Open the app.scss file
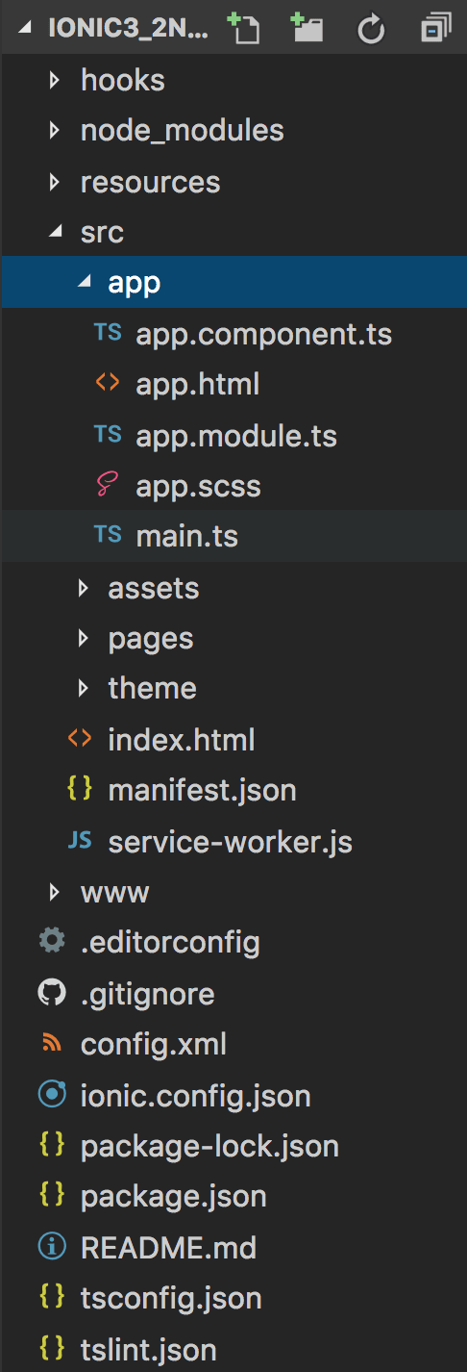Screen dimensions: 467x1372 click(x=198, y=486)
